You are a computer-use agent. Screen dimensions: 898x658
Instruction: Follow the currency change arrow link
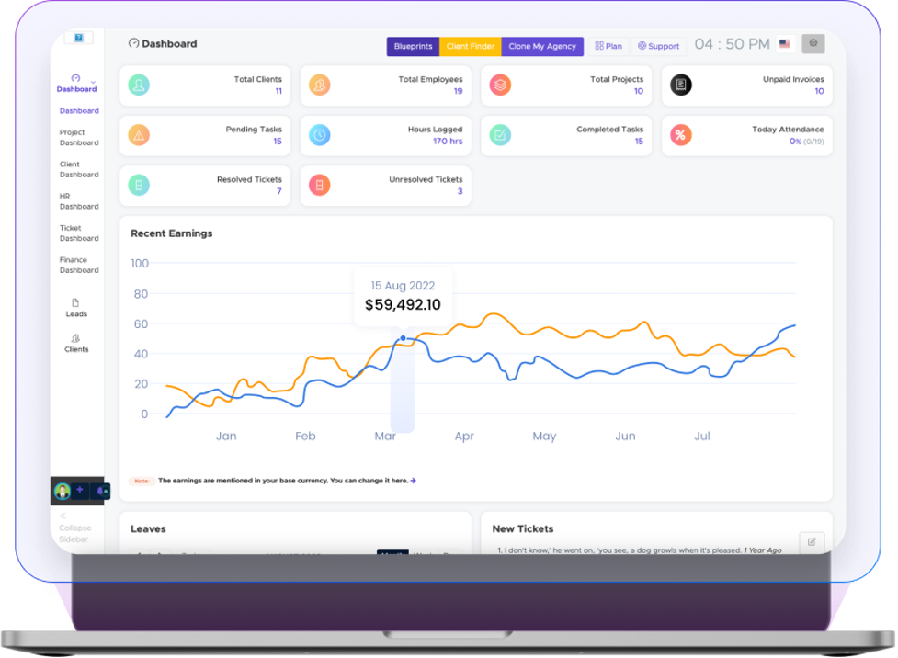click(x=414, y=481)
